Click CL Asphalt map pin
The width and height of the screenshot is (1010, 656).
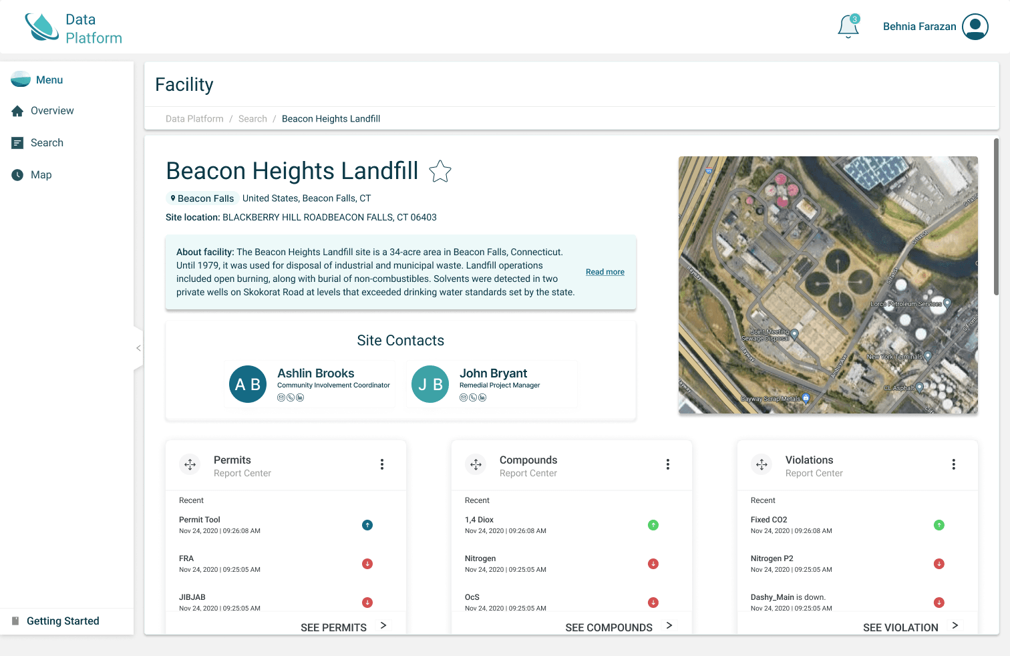click(920, 387)
